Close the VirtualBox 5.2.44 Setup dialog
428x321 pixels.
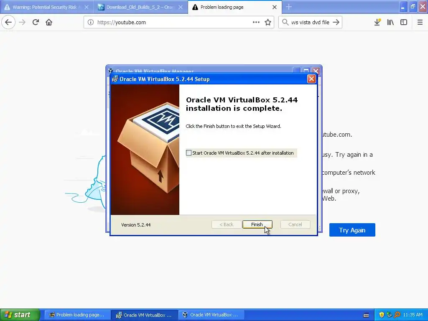[x=311, y=79]
